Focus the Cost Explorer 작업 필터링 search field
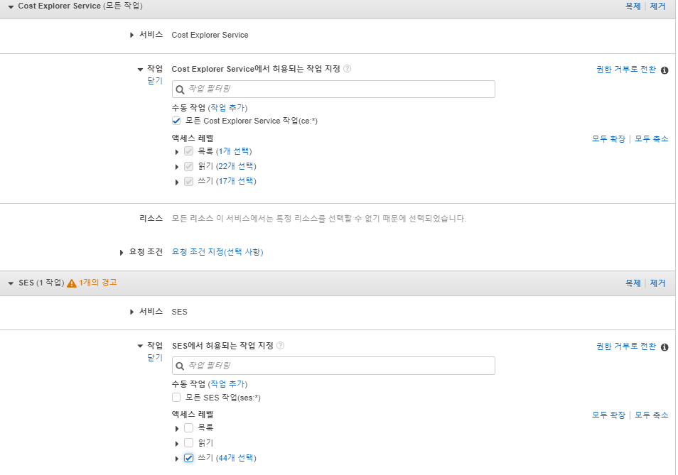Image resolution: width=678 pixels, height=475 pixels. click(x=333, y=89)
